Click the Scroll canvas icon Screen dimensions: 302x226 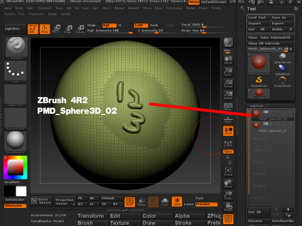coord(228,60)
